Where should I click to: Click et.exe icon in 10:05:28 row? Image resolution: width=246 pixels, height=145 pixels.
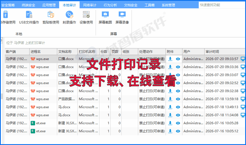tap(33, 123)
